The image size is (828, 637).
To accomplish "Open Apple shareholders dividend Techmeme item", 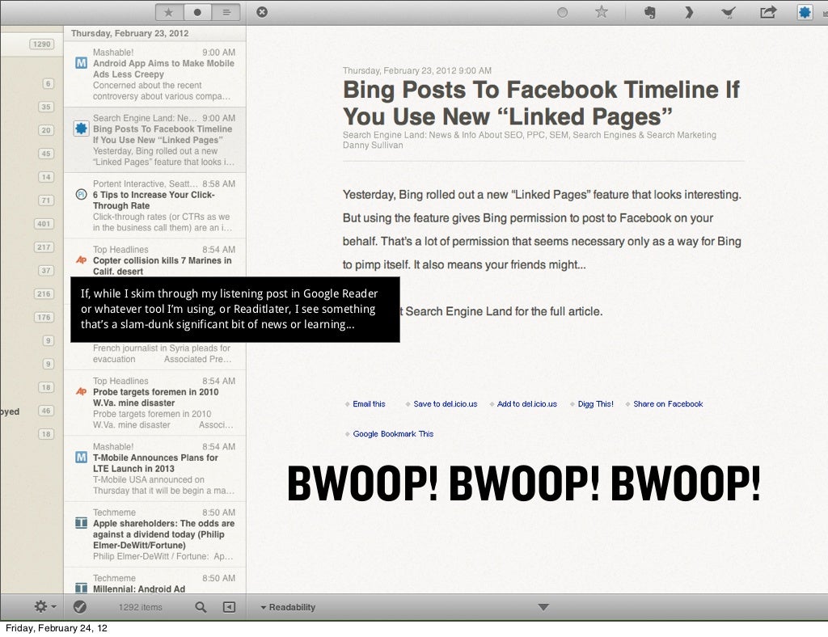I will [x=154, y=534].
